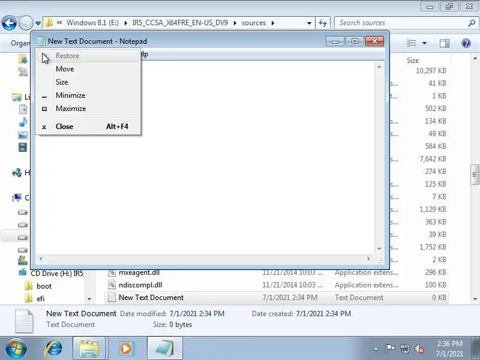Image resolution: width=480 pixels, height=360 pixels.
Task: Click the Documents library icon
Action: pyautogui.click(x=23, y=109)
